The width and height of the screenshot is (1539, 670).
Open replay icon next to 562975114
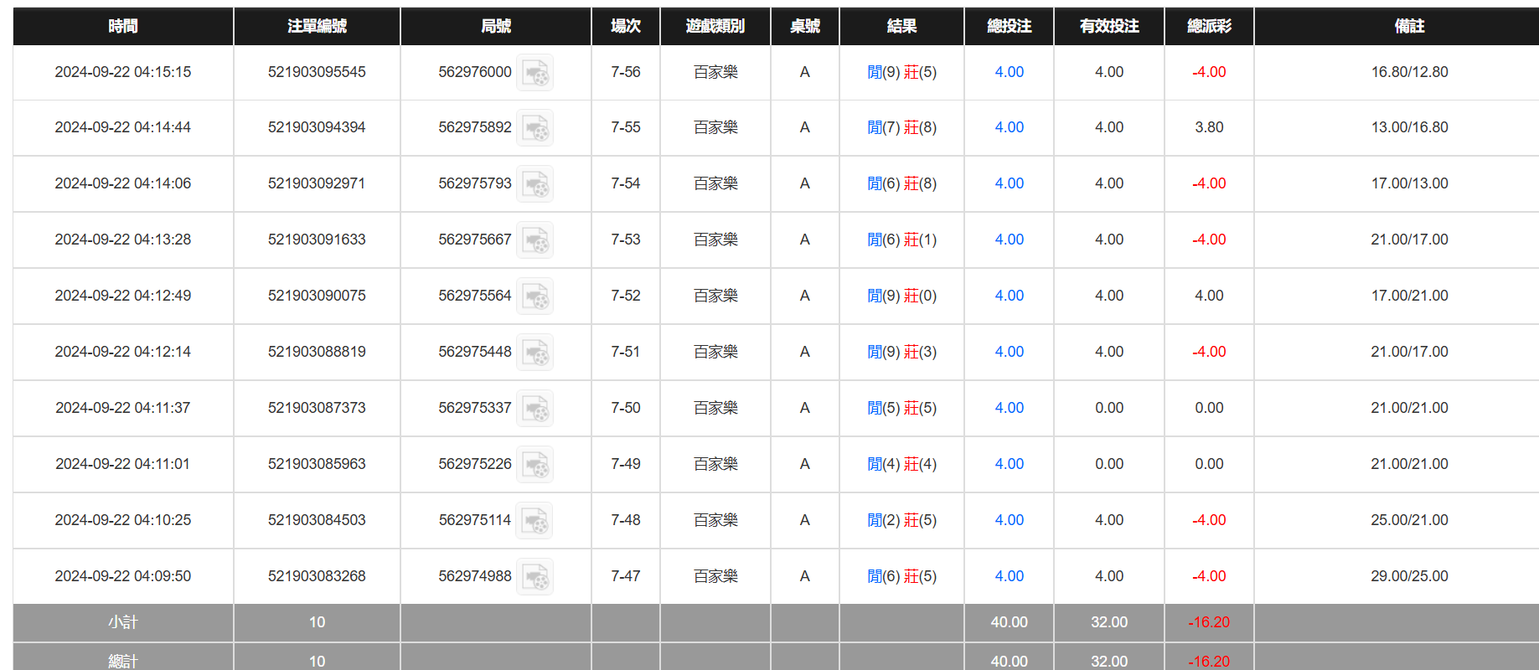535,521
